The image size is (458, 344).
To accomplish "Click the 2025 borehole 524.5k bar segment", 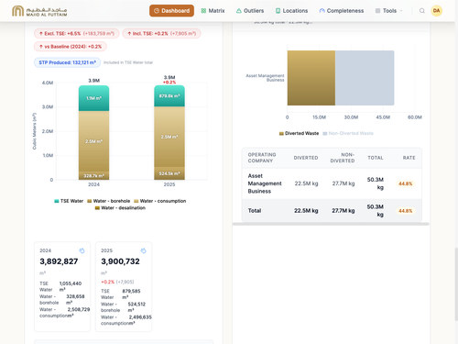I will [169, 173].
